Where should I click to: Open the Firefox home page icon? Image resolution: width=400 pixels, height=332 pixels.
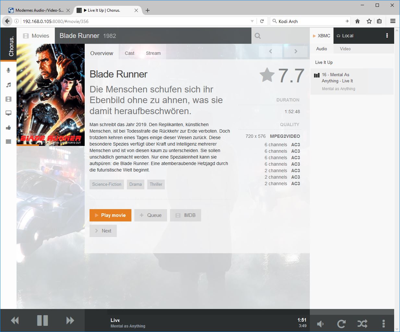(358, 21)
